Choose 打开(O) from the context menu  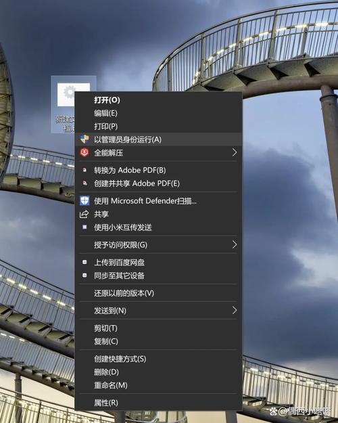click(x=158, y=99)
